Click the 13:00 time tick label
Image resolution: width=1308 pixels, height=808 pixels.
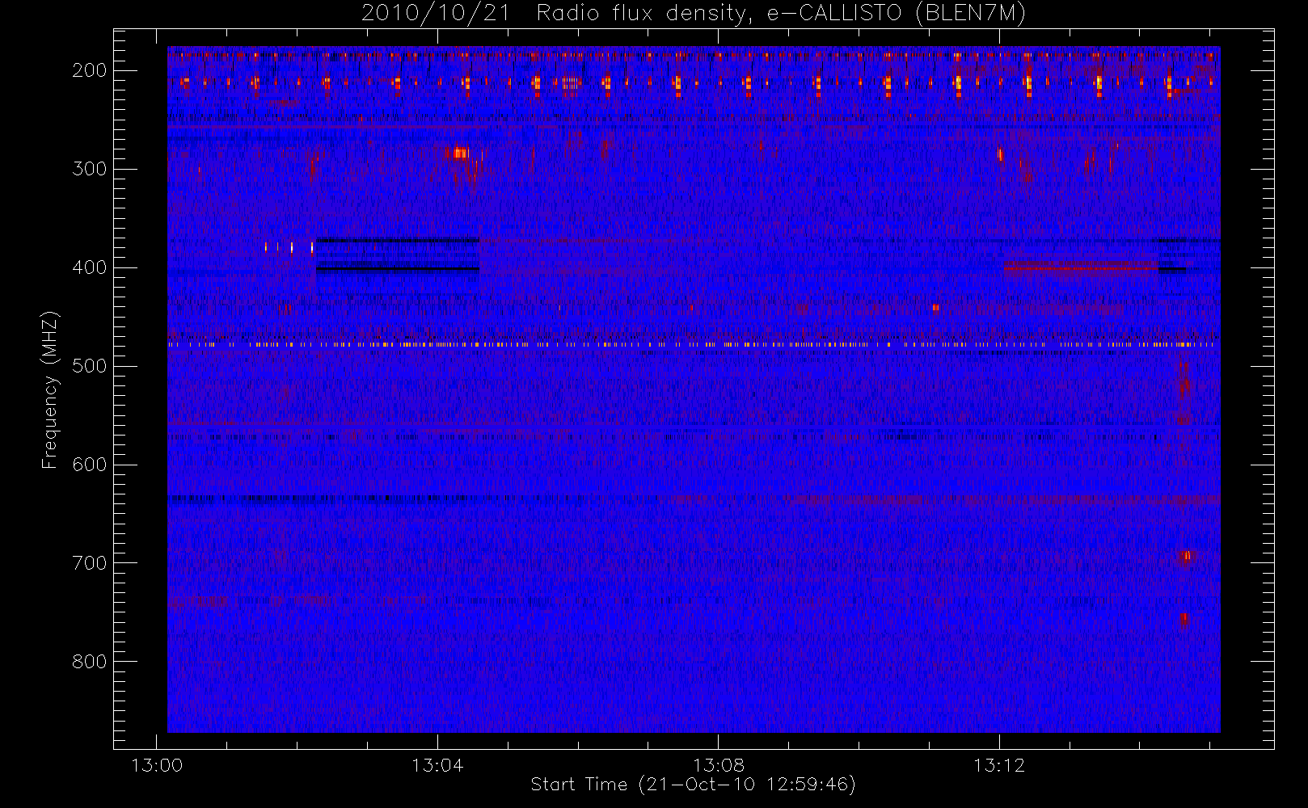pyautogui.click(x=157, y=765)
